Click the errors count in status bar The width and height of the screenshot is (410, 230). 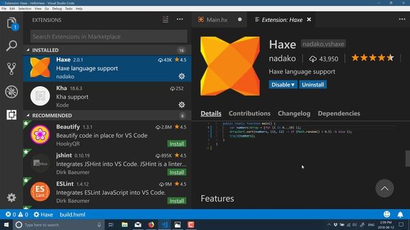coord(11,215)
